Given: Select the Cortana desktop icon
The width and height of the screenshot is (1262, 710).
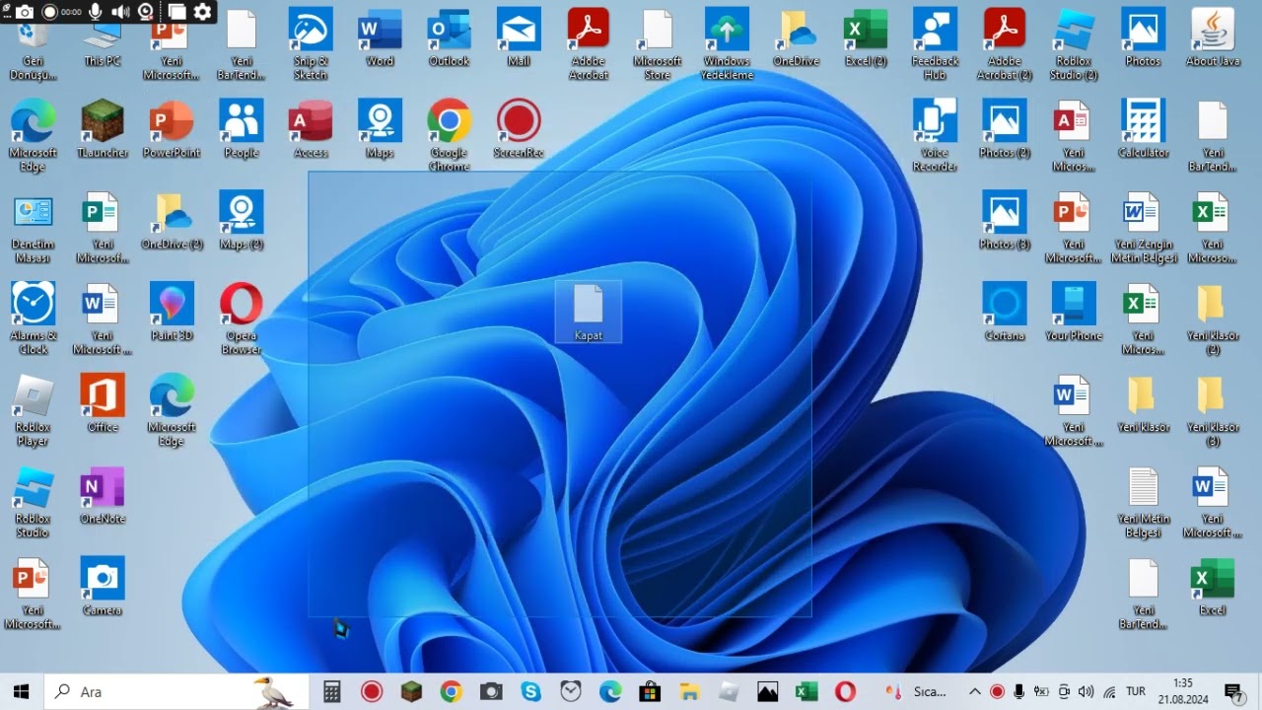Looking at the screenshot, I should pos(1005,313).
